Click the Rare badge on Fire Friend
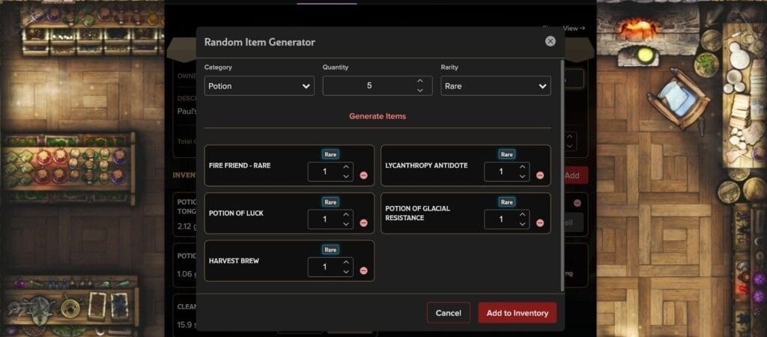The width and height of the screenshot is (767, 337). point(330,154)
